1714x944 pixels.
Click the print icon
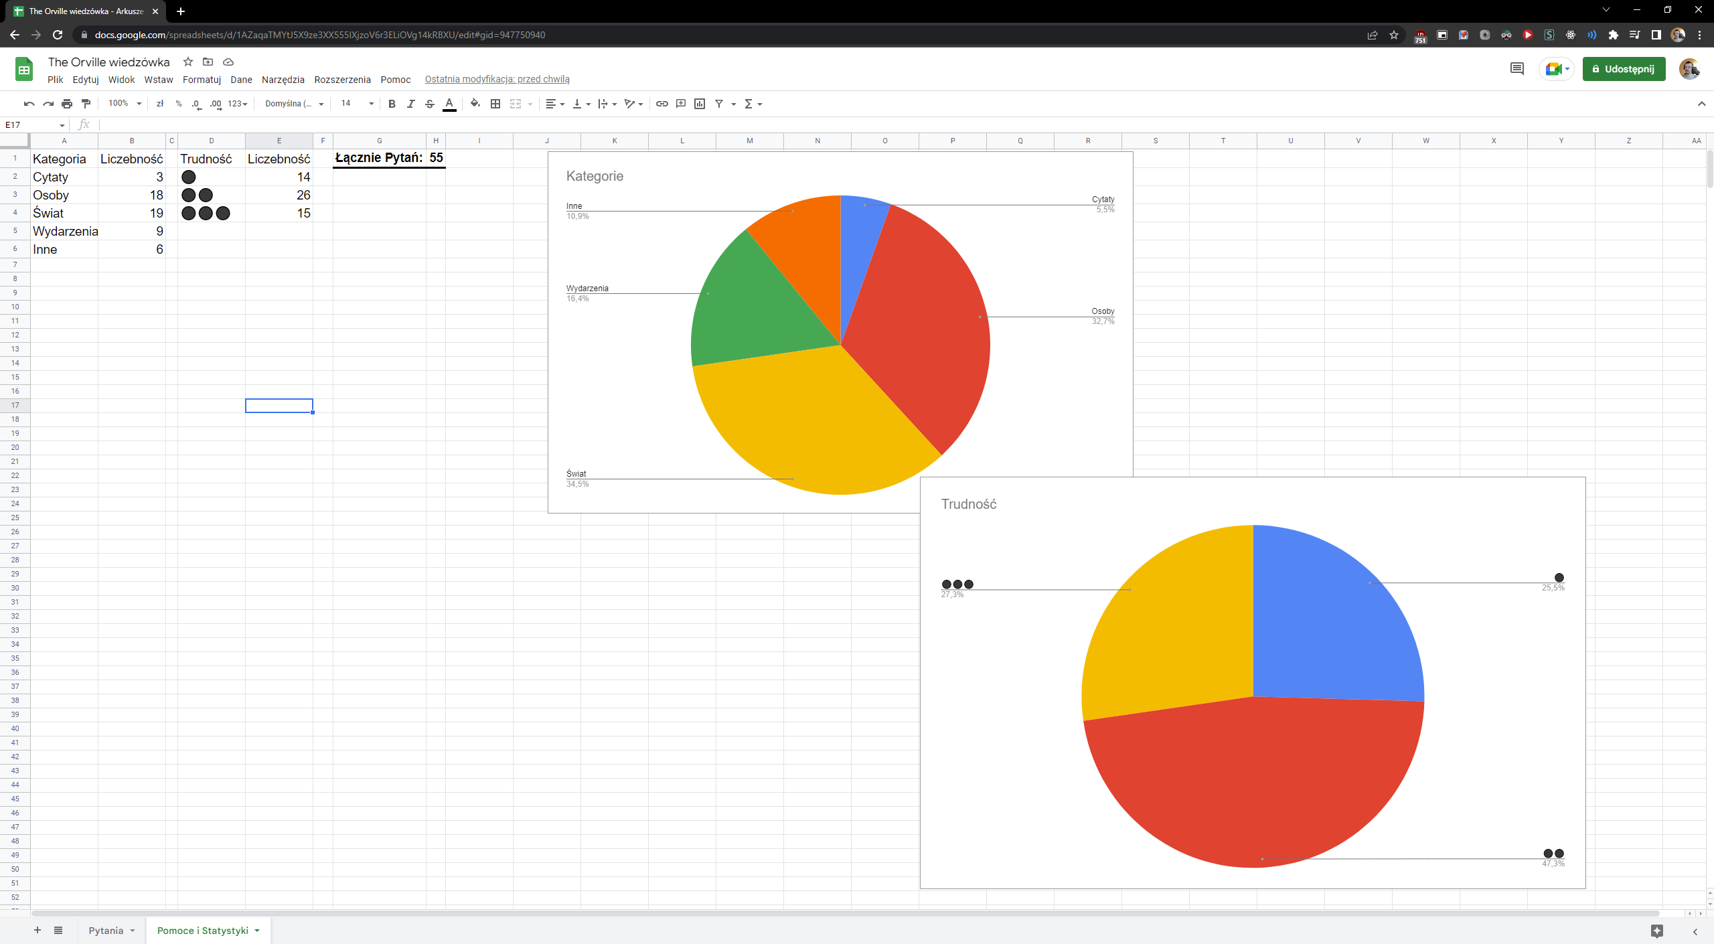(67, 104)
